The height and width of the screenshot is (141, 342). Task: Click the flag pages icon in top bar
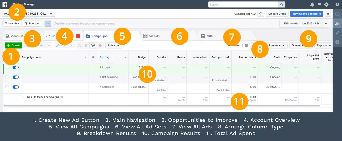point(319,5)
